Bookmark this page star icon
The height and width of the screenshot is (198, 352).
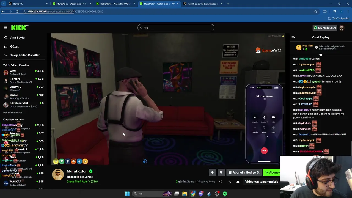pyautogui.click(x=316, y=12)
